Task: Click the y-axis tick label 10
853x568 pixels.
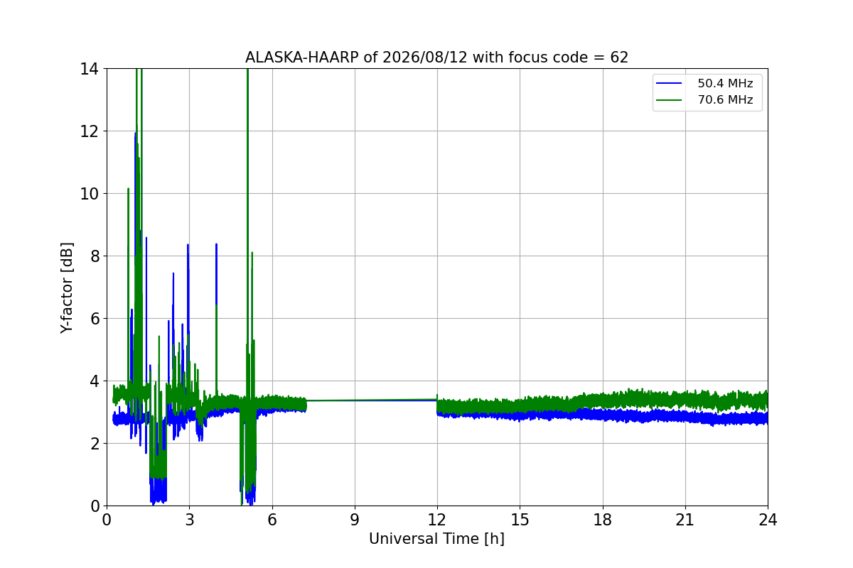Action: 90,194
